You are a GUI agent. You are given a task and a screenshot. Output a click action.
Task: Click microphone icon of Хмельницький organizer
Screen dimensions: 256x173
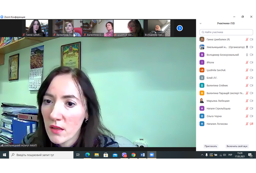click(247, 47)
